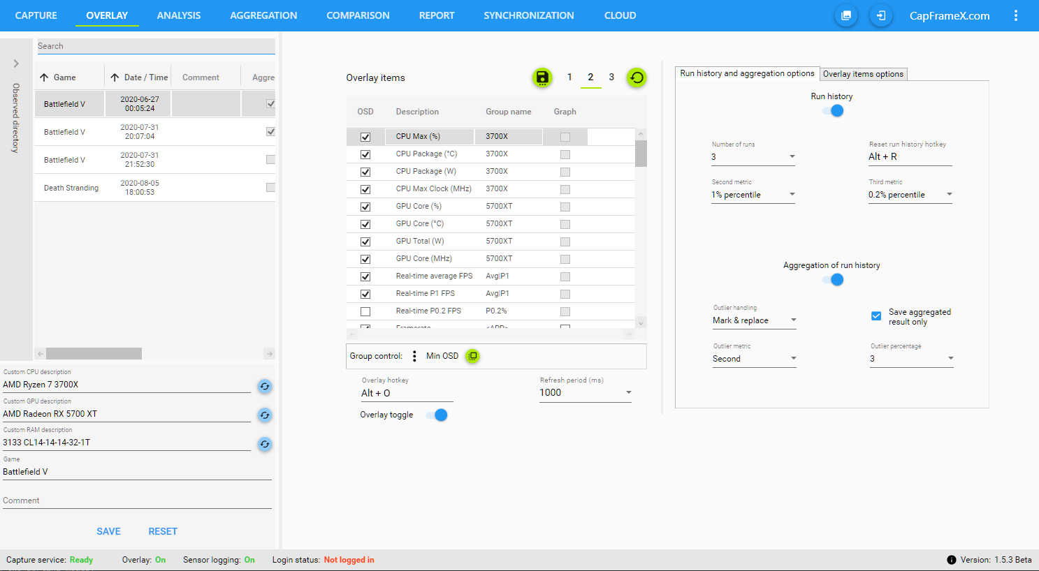This screenshot has width=1039, height=571.
Task: Open the Refresh period (ms) dropdown
Action: coord(586,393)
